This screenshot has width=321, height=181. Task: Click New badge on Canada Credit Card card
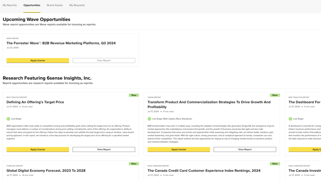[x=275, y=164]
